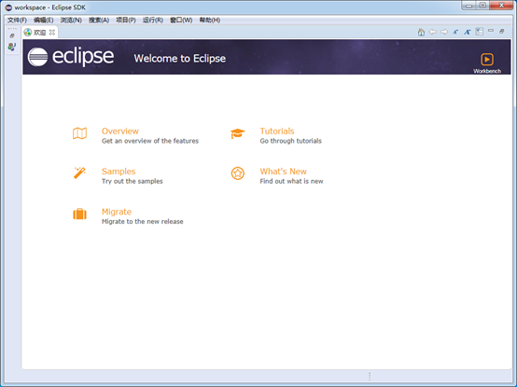Viewport: 517px width, 387px height.
Task: Click the Samples magic wand icon
Action: [x=79, y=173]
